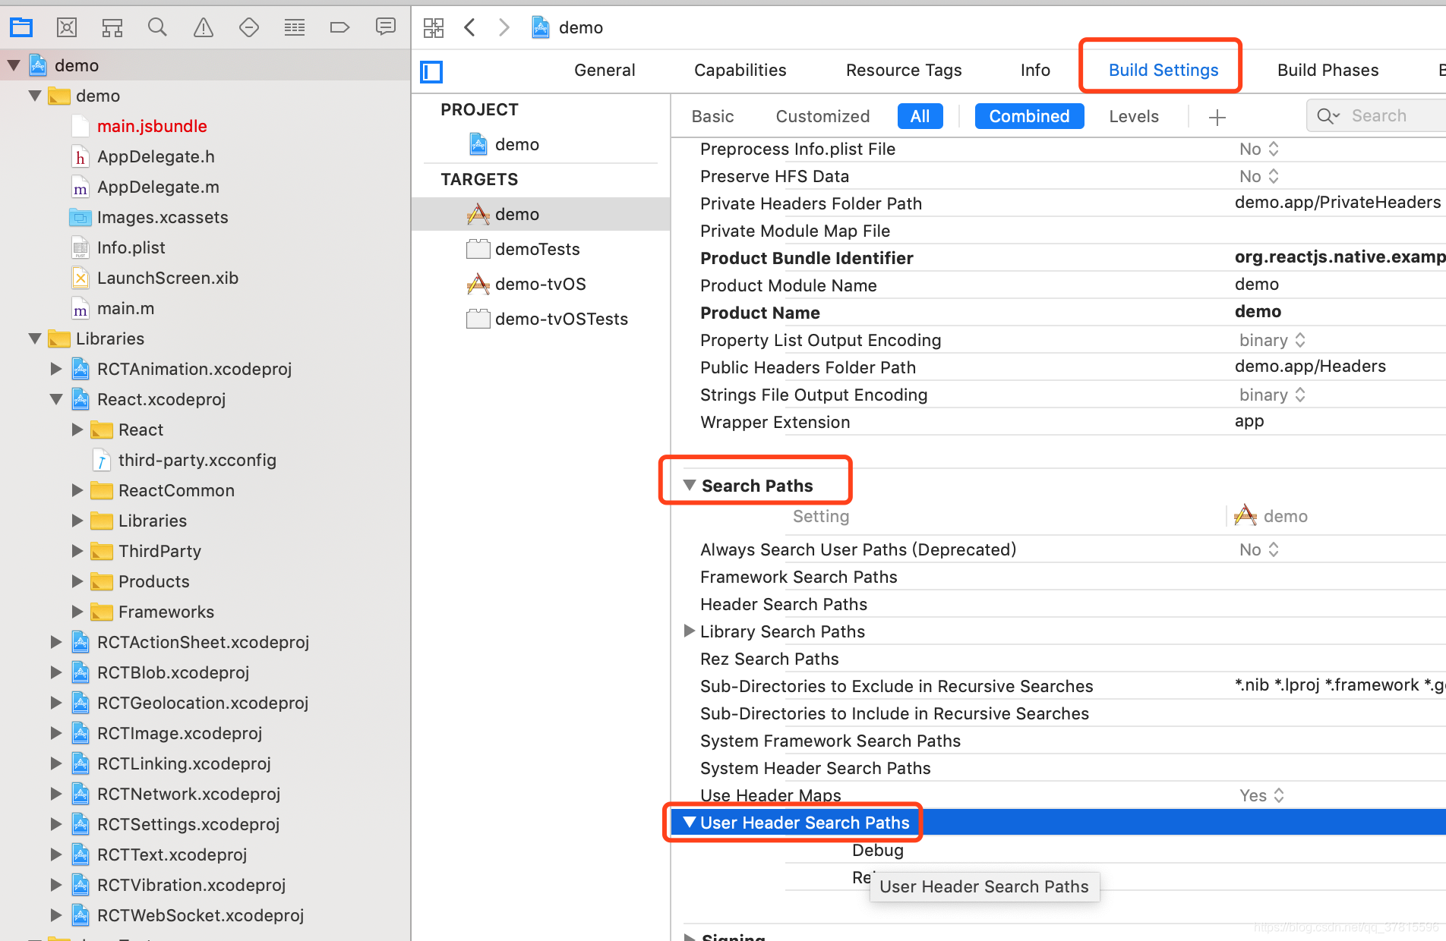Screen dimensions: 1446x941
Task: Open the Info tab
Action: coord(1035,70)
